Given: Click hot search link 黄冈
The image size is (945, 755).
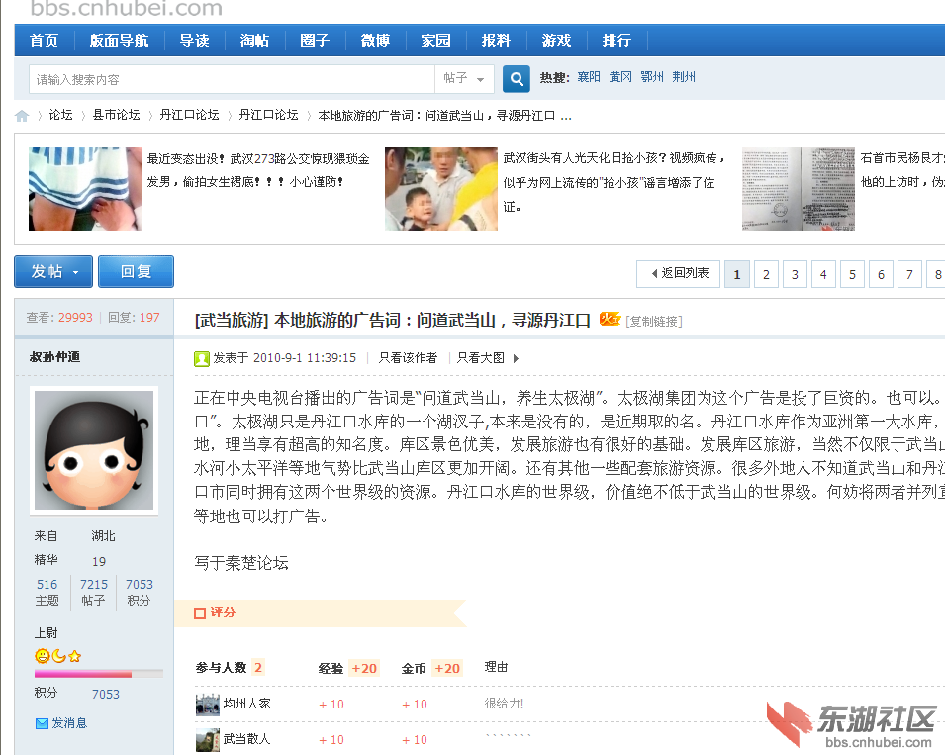Looking at the screenshot, I should pyautogui.click(x=620, y=77).
